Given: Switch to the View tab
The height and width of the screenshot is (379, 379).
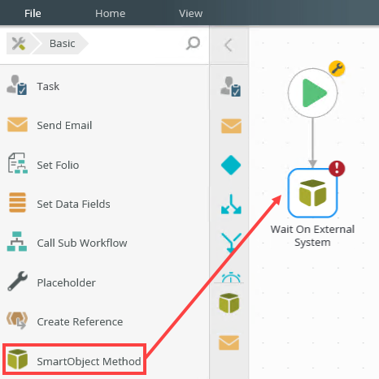Looking at the screenshot, I should click(x=190, y=13).
